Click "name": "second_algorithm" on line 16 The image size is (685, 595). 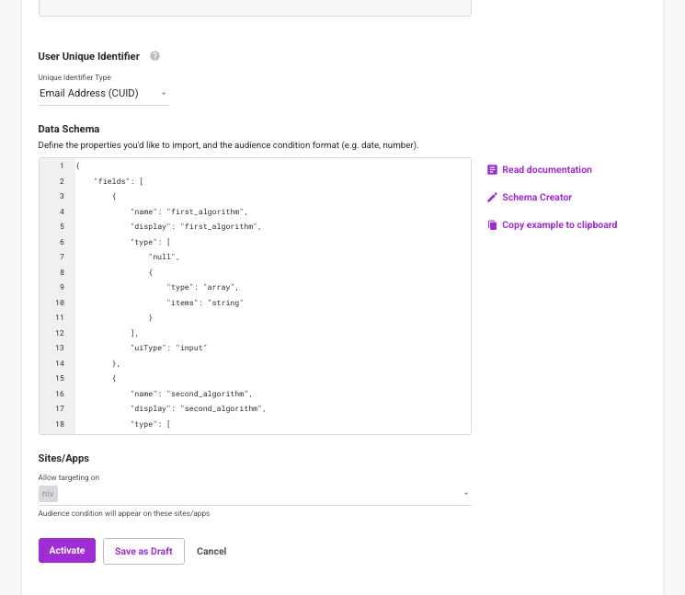click(191, 394)
